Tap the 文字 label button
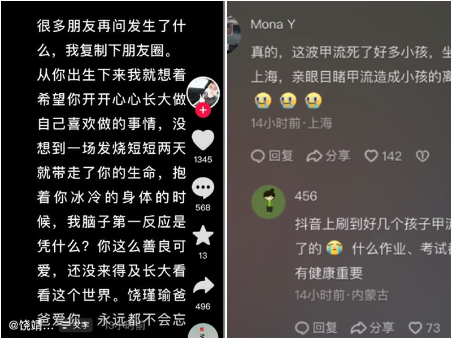Screen dimensions: 452x339 pos(76,325)
